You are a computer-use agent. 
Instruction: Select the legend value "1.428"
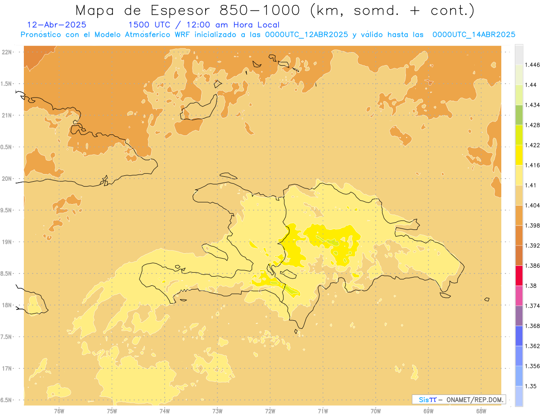(x=532, y=125)
